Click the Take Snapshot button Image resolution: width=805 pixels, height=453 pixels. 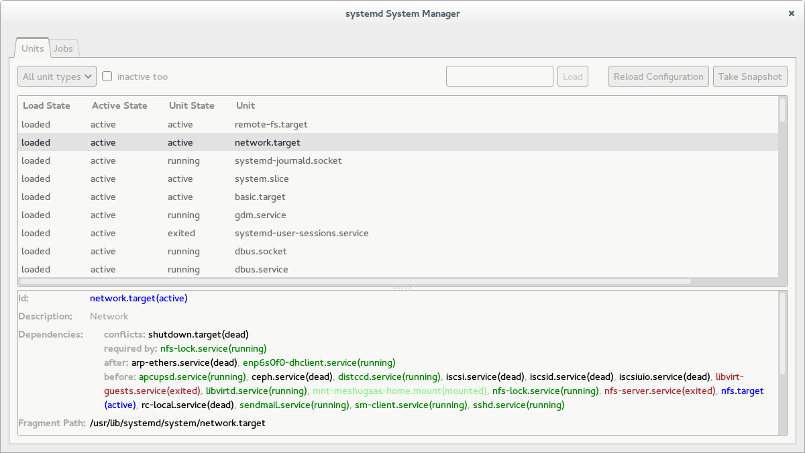pyautogui.click(x=749, y=77)
